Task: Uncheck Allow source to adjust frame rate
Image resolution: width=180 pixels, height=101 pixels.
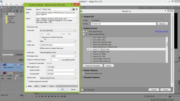Action: point(40,48)
